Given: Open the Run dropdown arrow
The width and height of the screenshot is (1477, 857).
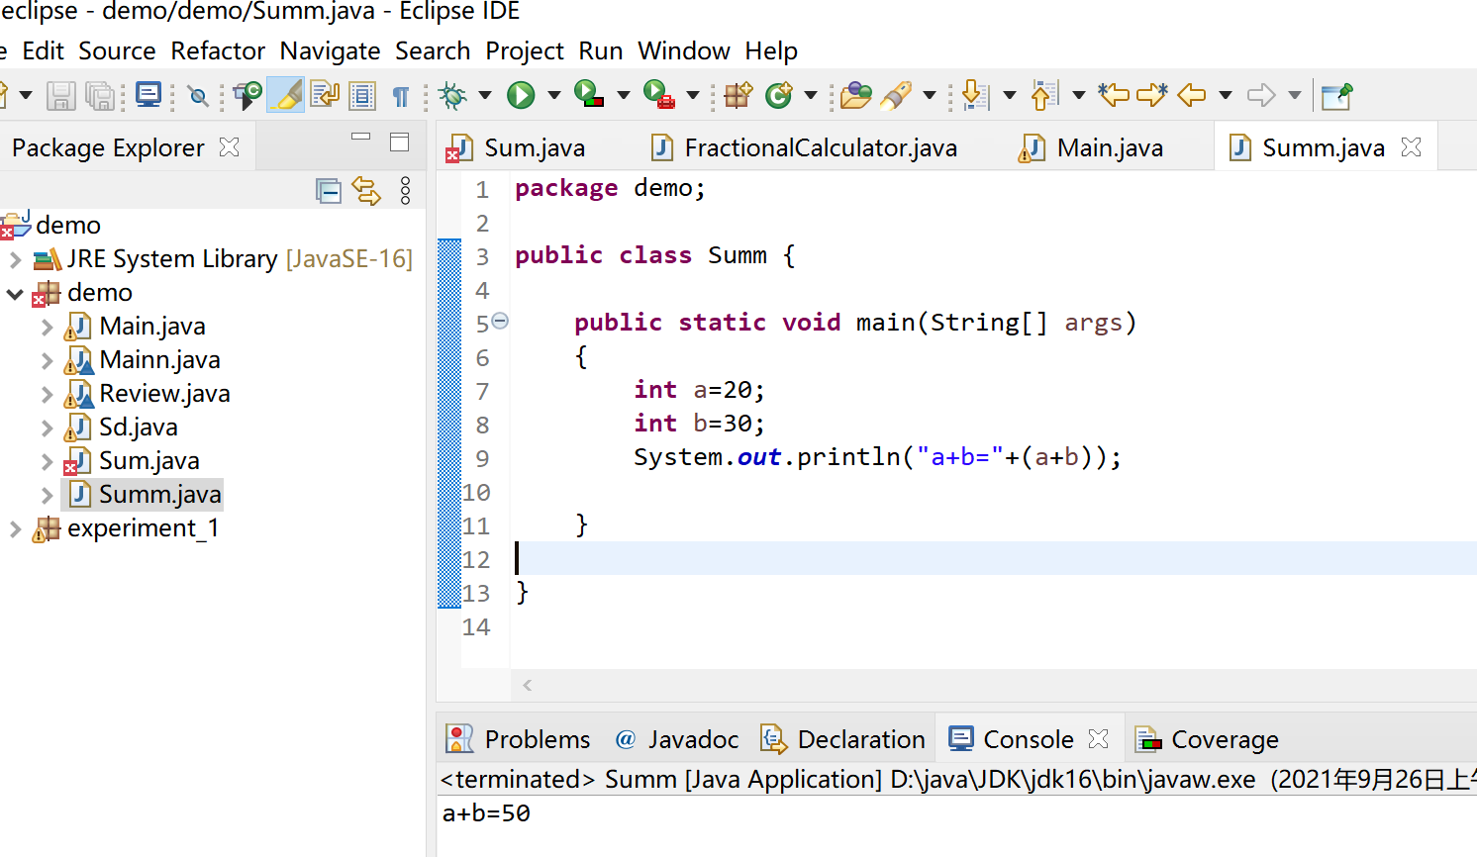Looking at the screenshot, I should click(554, 96).
